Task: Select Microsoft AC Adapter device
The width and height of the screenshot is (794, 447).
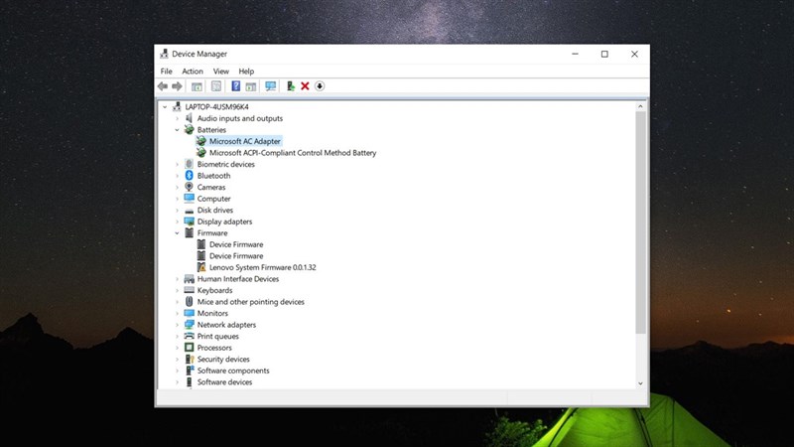Action: click(244, 141)
